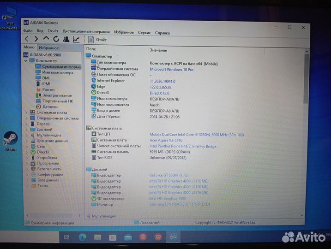Viewport: 331px width, 249px height.
Task: Select Датчики in the sidebar tree
Action: (x=50, y=107)
